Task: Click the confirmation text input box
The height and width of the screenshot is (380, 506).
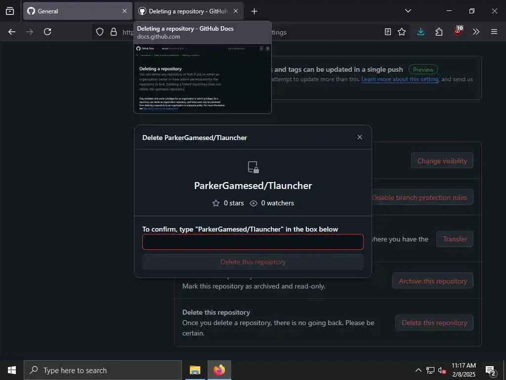Action: click(x=253, y=242)
